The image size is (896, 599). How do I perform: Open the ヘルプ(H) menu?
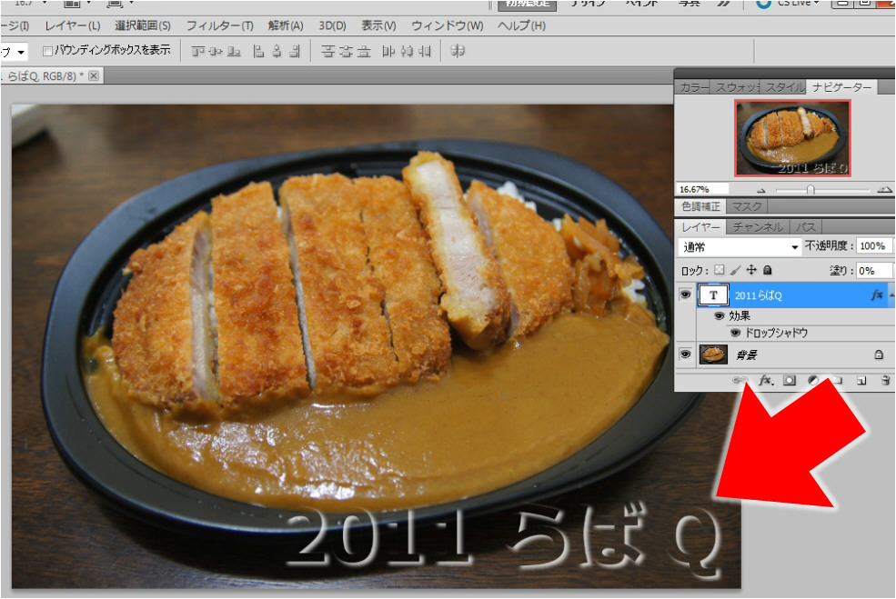click(x=522, y=25)
